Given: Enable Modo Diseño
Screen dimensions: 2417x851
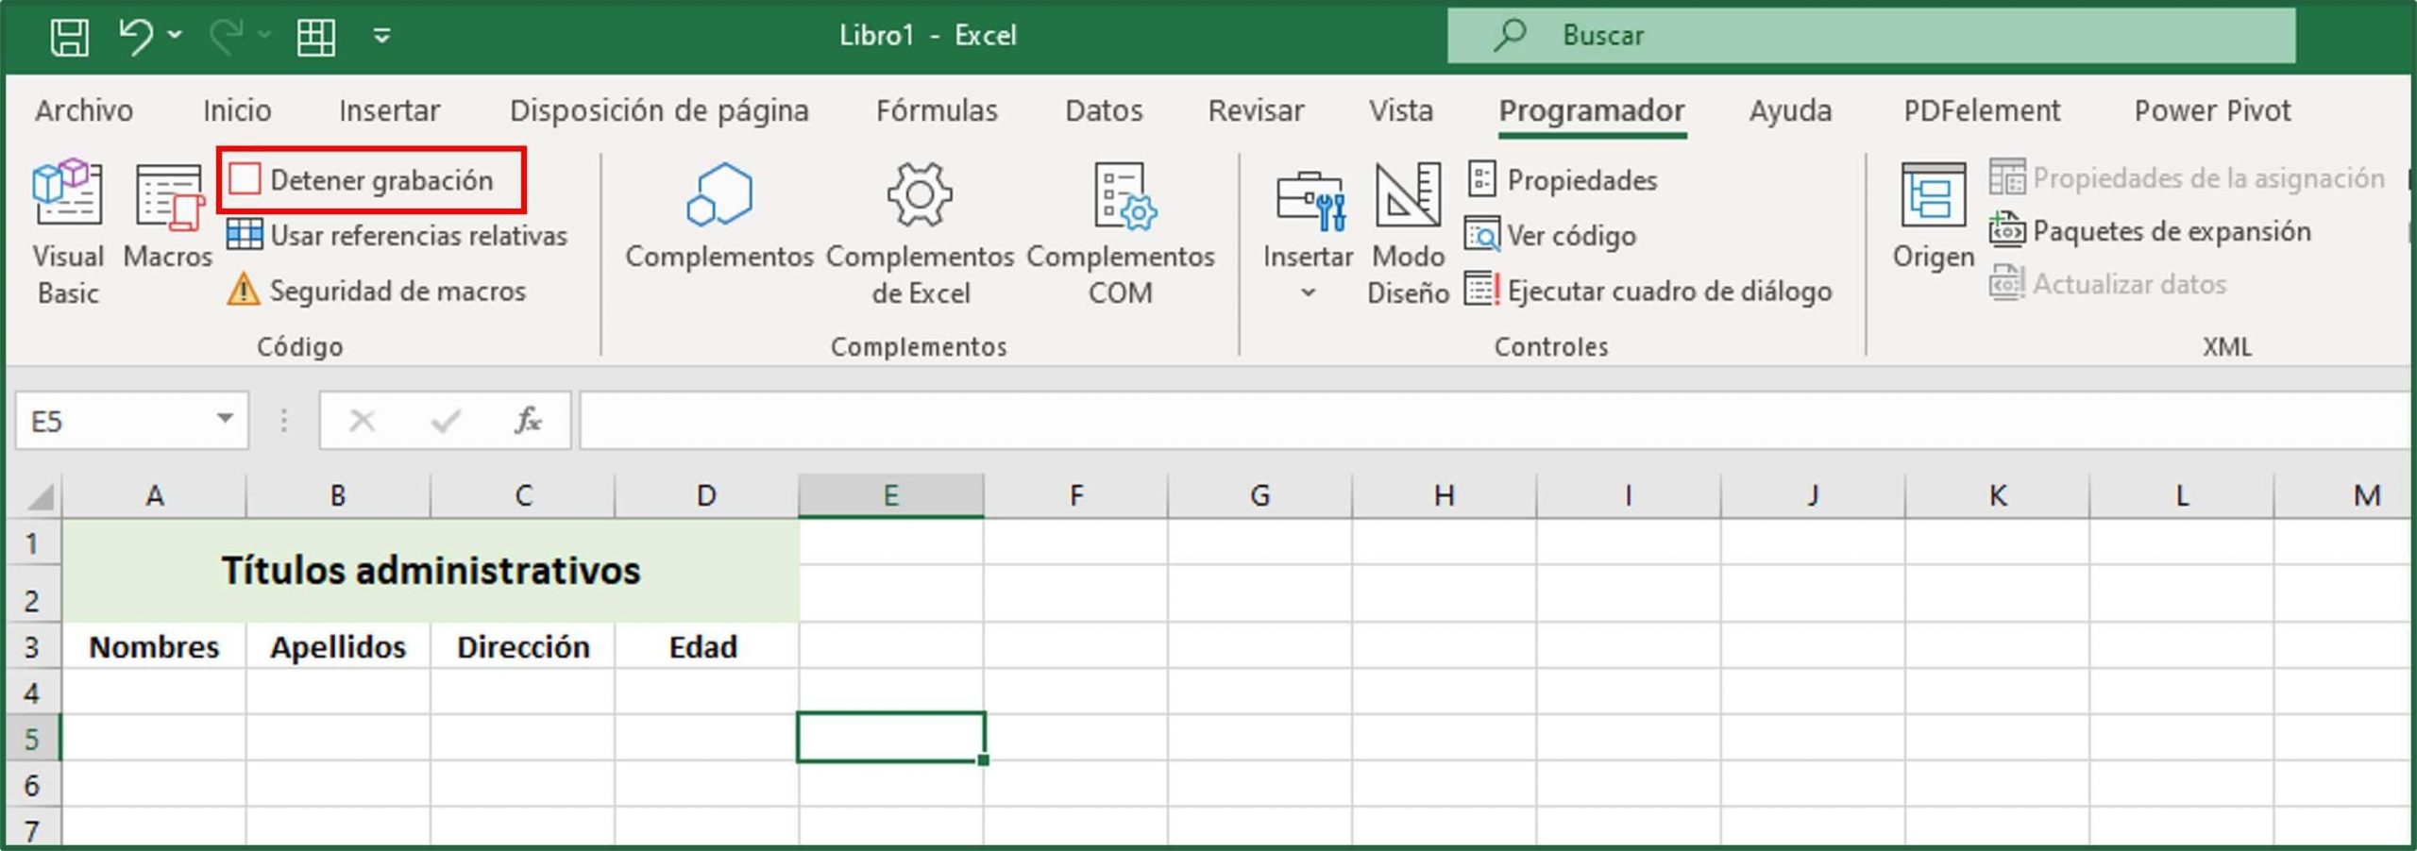Looking at the screenshot, I should tap(1406, 226).
